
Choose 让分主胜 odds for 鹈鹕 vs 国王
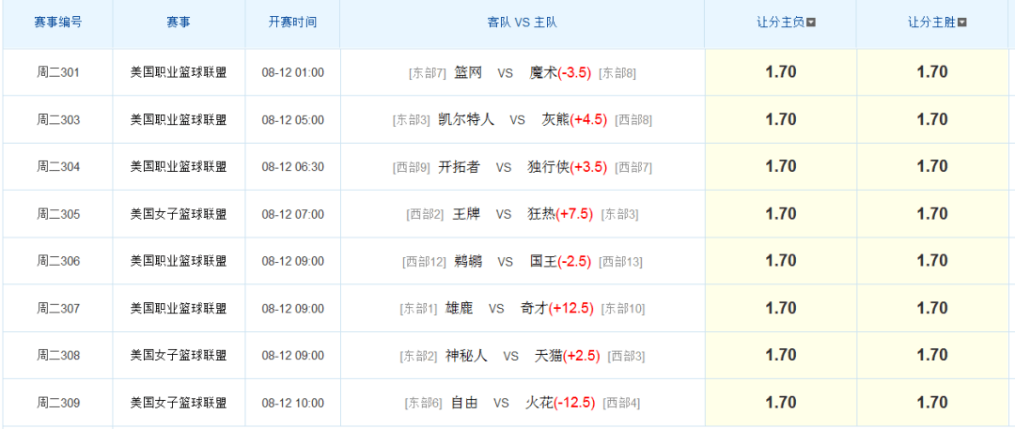tap(931, 261)
